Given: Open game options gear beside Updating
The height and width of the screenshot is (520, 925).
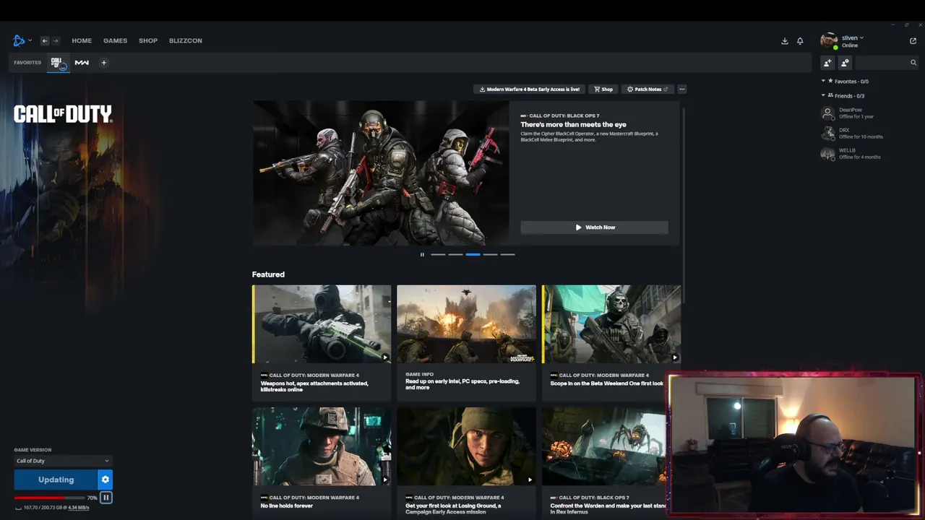Looking at the screenshot, I should [106, 480].
